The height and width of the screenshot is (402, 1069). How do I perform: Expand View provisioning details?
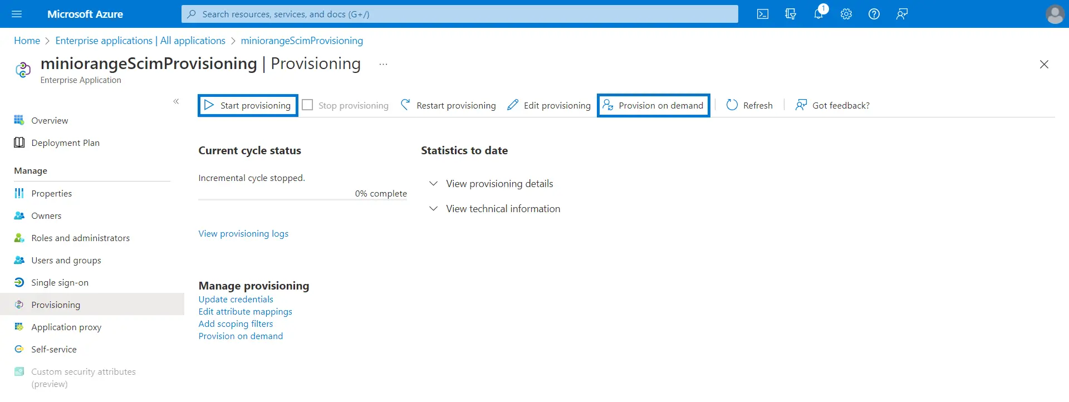click(433, 184)
